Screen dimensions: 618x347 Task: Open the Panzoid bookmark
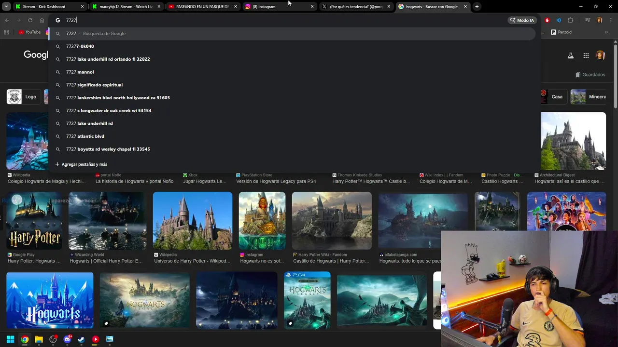coord(562,32)
